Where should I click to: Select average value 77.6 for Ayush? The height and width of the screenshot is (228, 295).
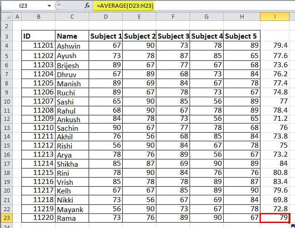(x=275, y=55)
